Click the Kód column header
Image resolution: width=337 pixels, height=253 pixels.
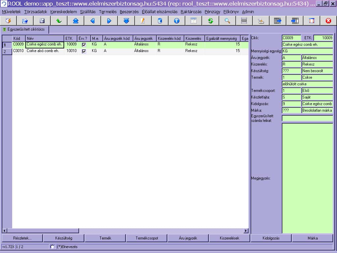(x=19, y=39)
